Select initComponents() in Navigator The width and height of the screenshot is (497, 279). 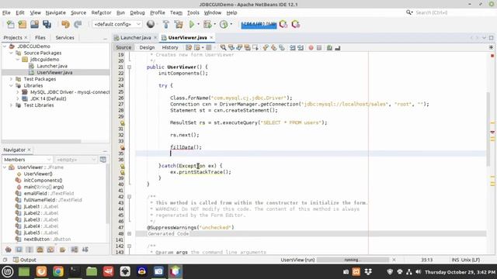[x=43, y=181]
